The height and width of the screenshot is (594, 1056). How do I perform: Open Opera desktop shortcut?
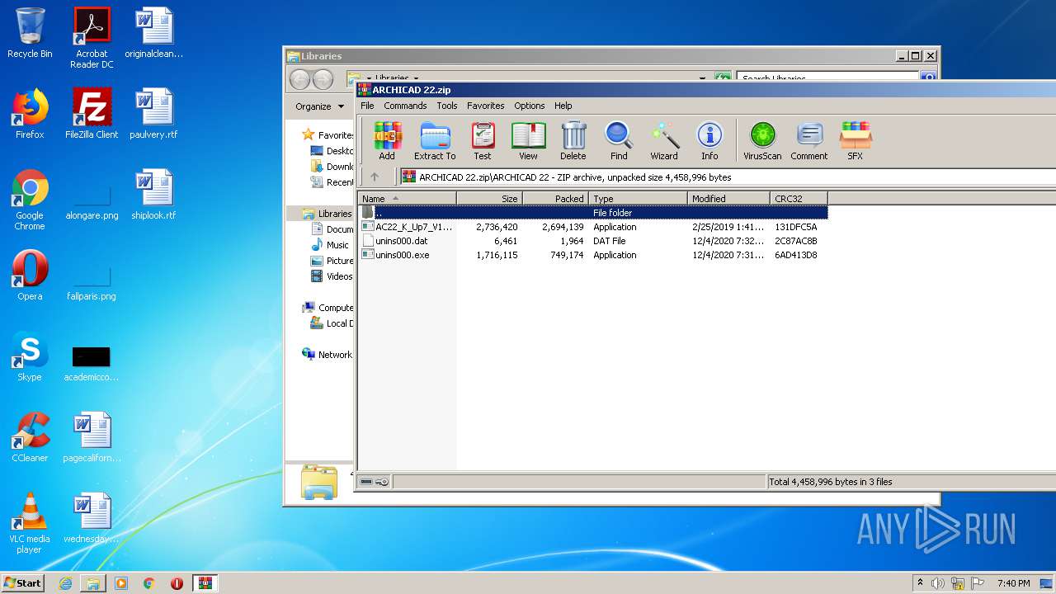point(30,276)
